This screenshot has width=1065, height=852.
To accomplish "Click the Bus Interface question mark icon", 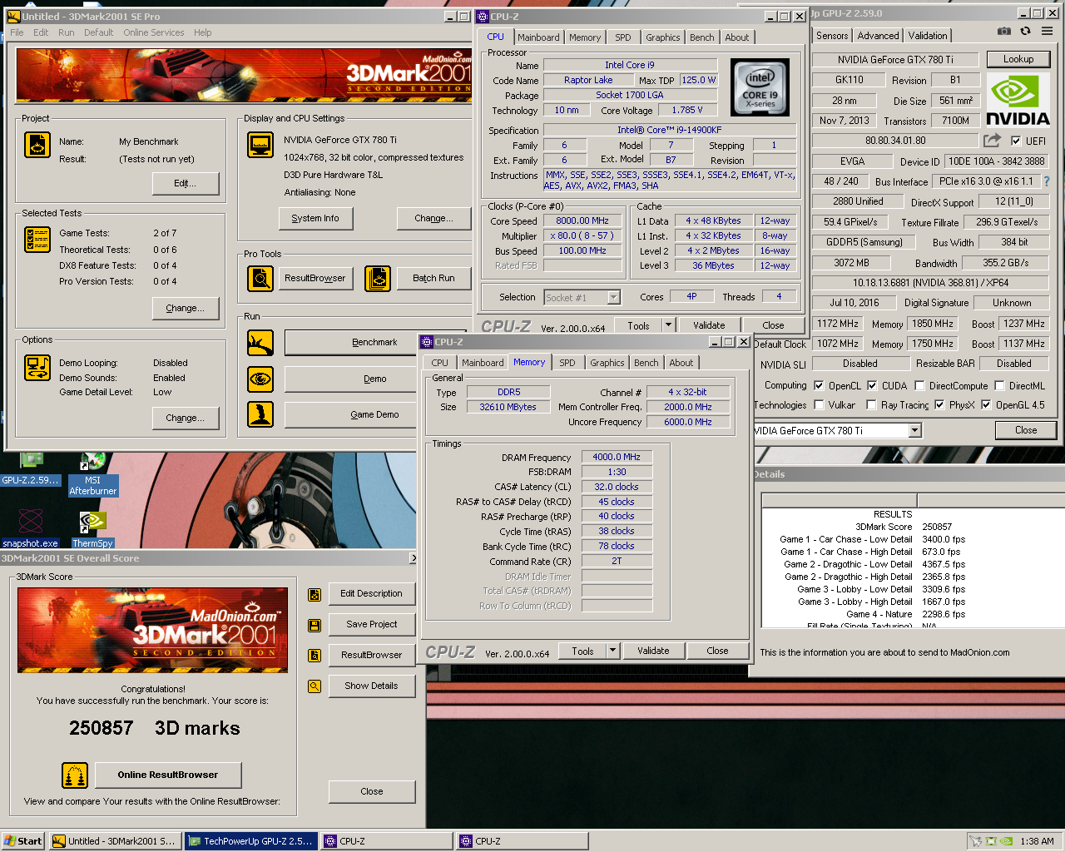I will pyautogui.click(x=1046, y=181).
